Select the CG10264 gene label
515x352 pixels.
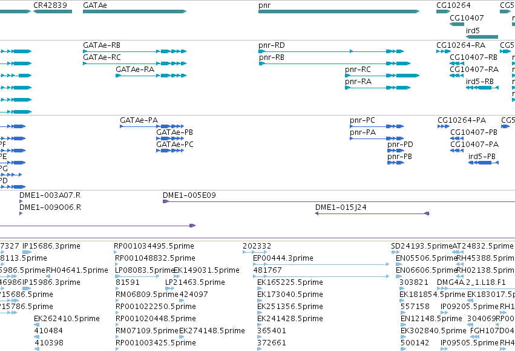[x=453, y=5]
